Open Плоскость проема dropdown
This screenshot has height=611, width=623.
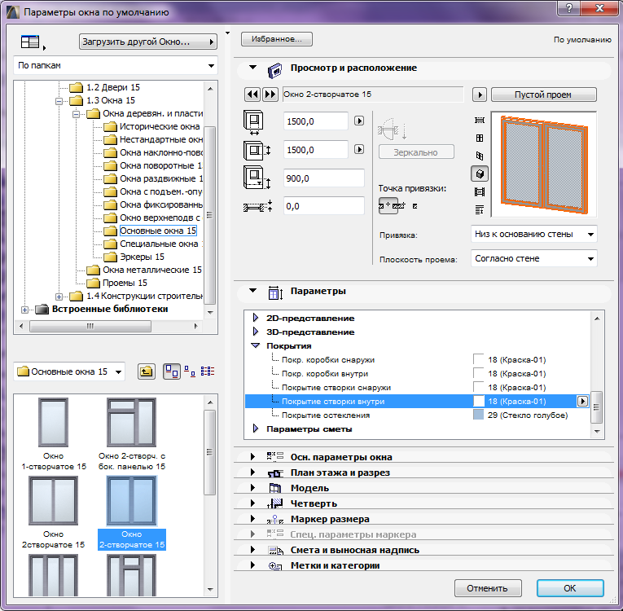[x=533, y=259]
